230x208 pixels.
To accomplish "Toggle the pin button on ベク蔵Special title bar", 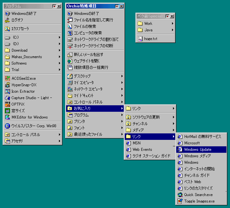I will tap(167, 16).
